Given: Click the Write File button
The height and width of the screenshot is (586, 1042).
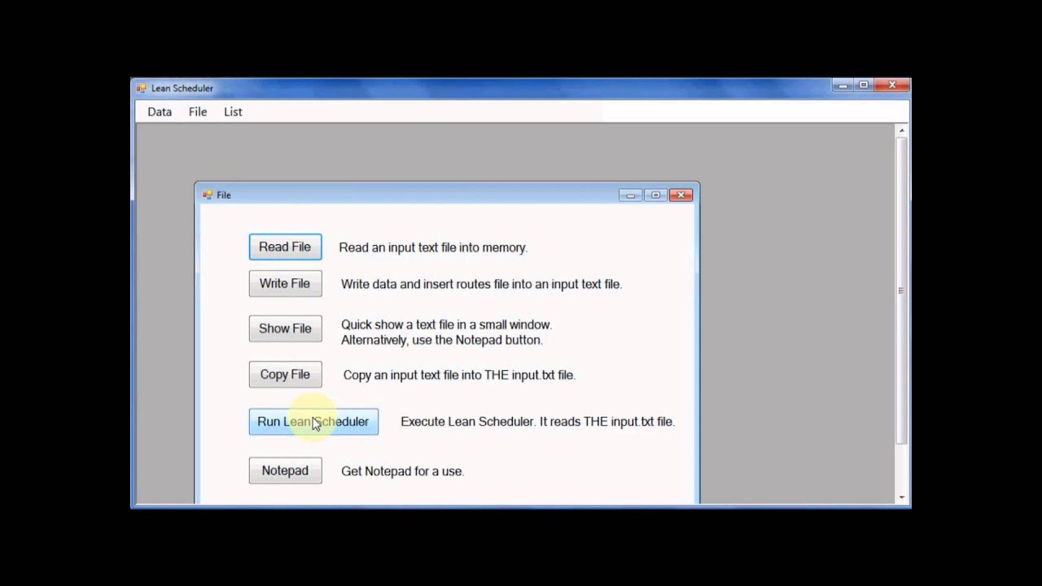Looking at the screenshot, I should 285,283.
